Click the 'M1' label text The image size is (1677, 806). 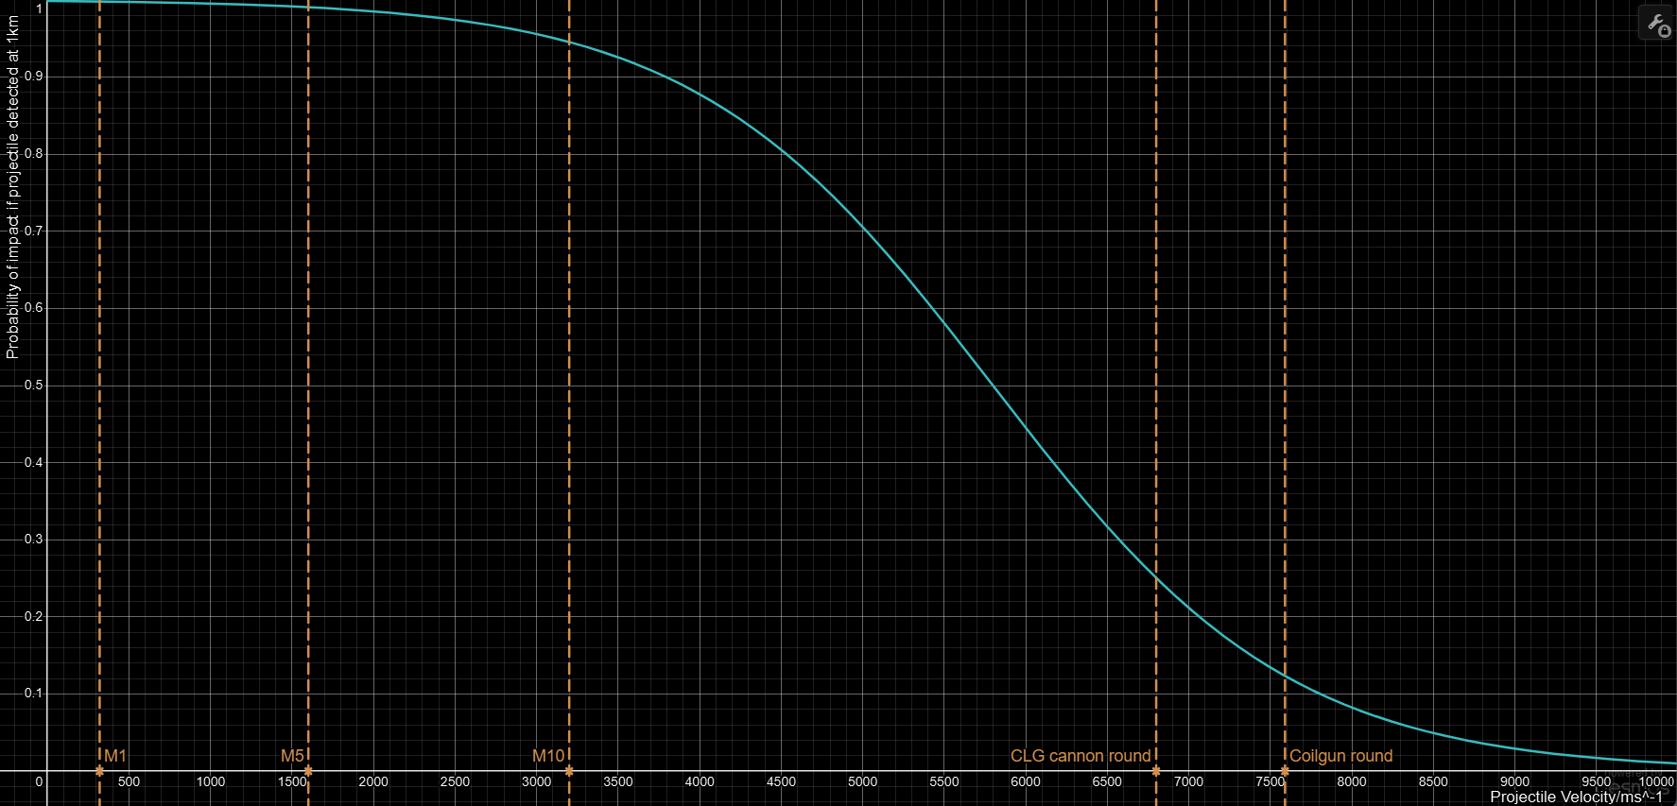click(115, 756)
